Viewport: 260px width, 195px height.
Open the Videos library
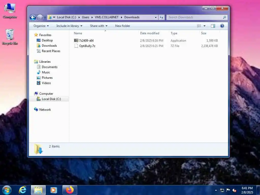coord(46,83)
